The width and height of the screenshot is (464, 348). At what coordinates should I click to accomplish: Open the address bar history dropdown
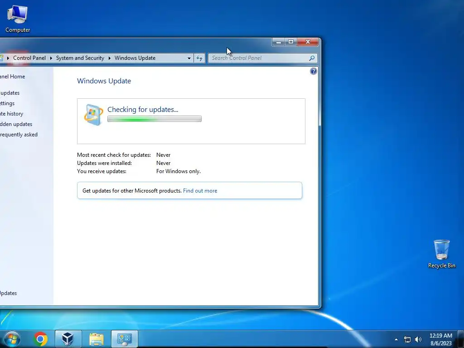[189, 58]
